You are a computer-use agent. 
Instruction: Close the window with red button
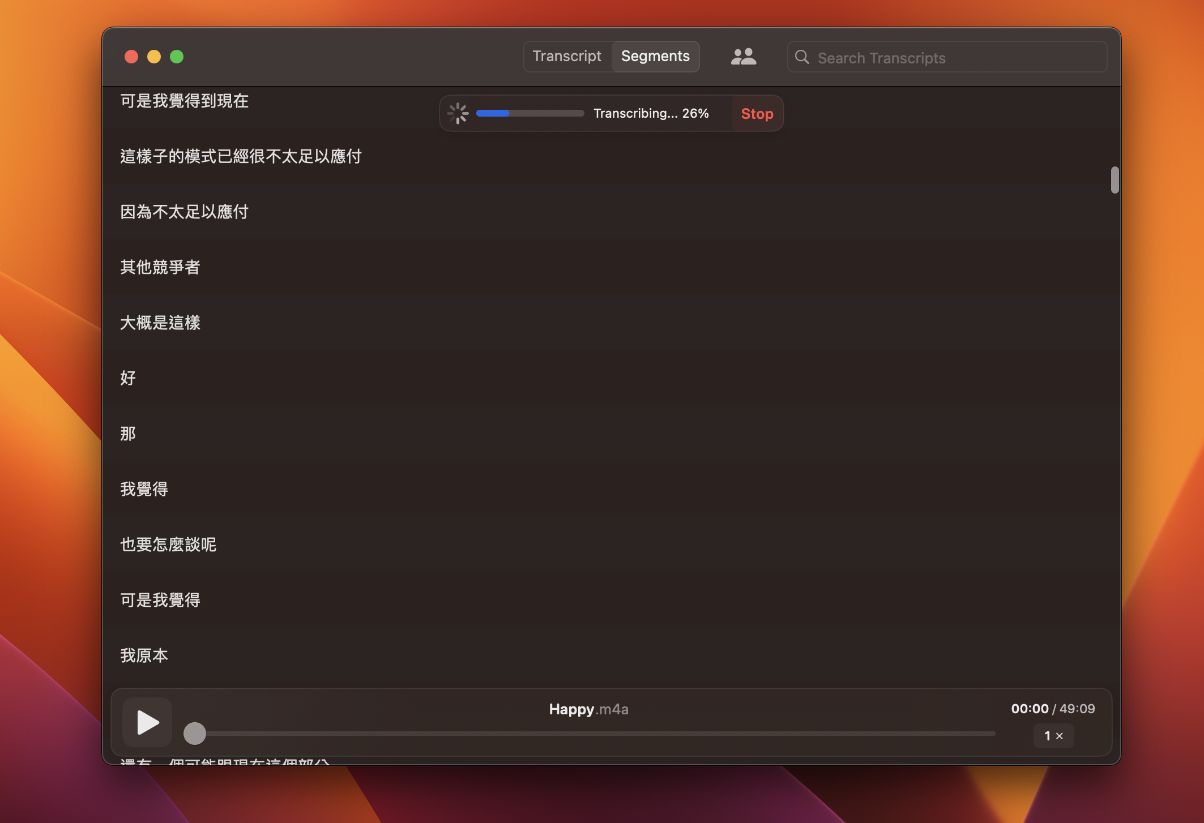(x=131, y=57)
